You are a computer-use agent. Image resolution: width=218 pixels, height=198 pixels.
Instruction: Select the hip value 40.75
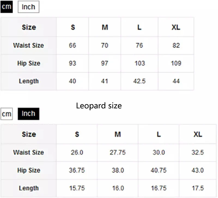click(x=159, y=170)
